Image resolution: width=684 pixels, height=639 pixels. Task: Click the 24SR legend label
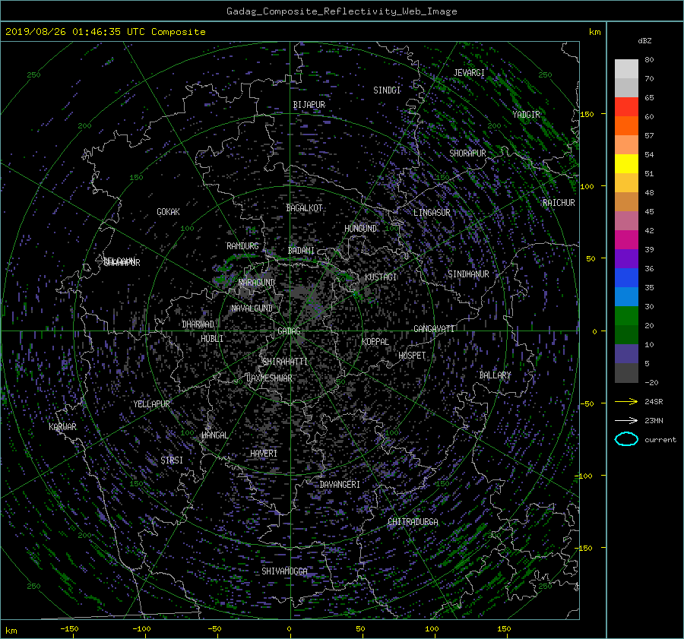coord(654,402)
